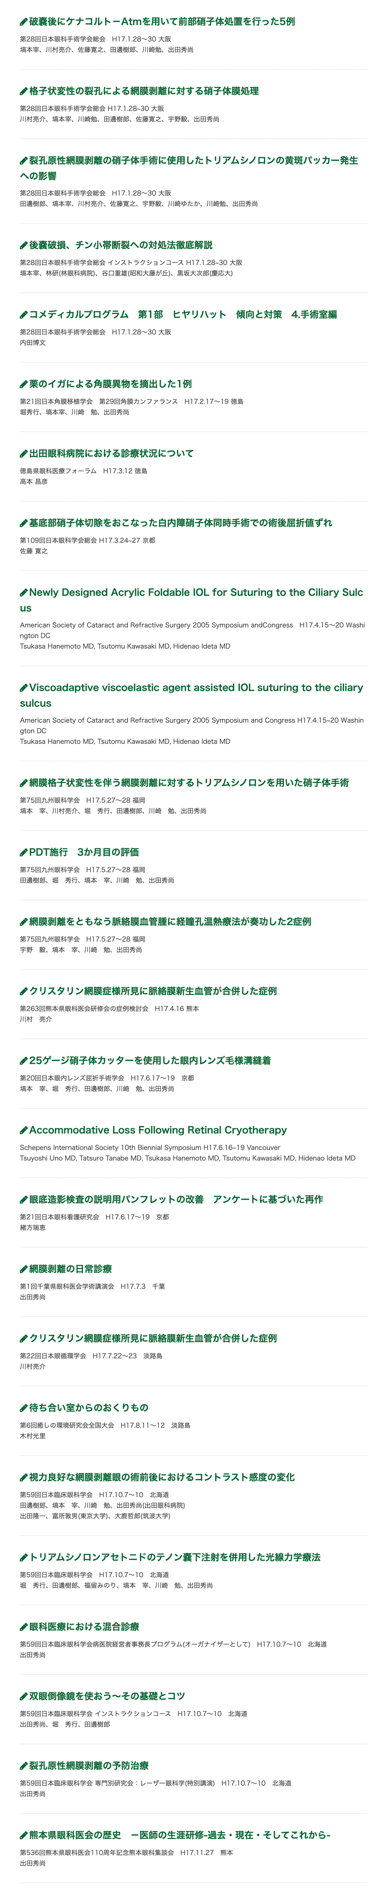
Task: Open 25ゲージ硝子体カッターを使用した title
Action: click(151, 1061)
